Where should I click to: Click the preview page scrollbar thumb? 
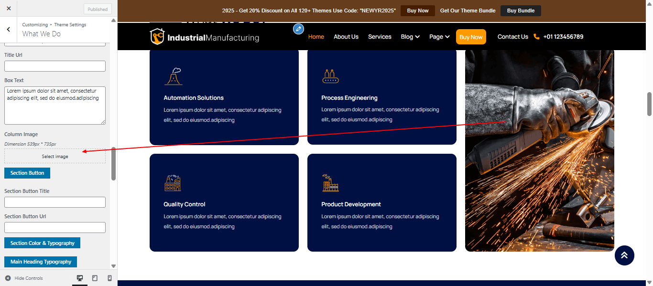tap(649, 104)
